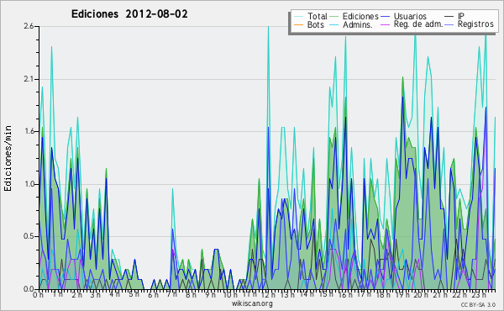Click the 2.6 y-axis value label

point(29,26)
